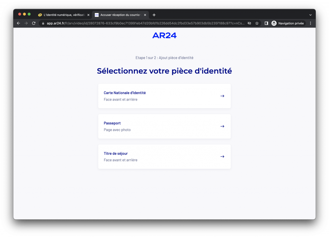
Task: Open the side panel icon
Action: (266, 23)
